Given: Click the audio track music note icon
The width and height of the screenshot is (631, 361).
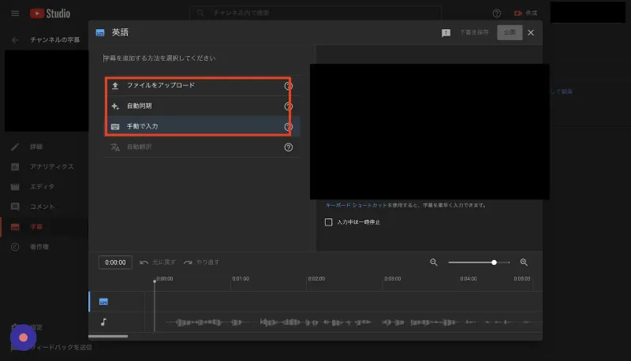Looking at the screenshot, I should point(103,322).
